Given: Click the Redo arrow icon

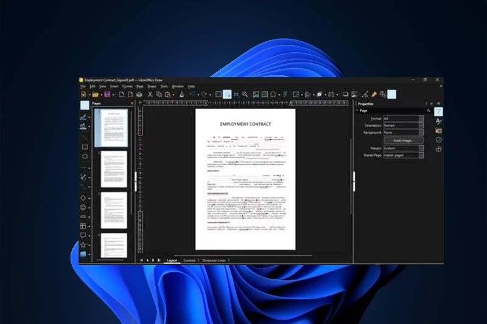Looking at the screenshot, I should pyautogui.click(x=204, y=94).
